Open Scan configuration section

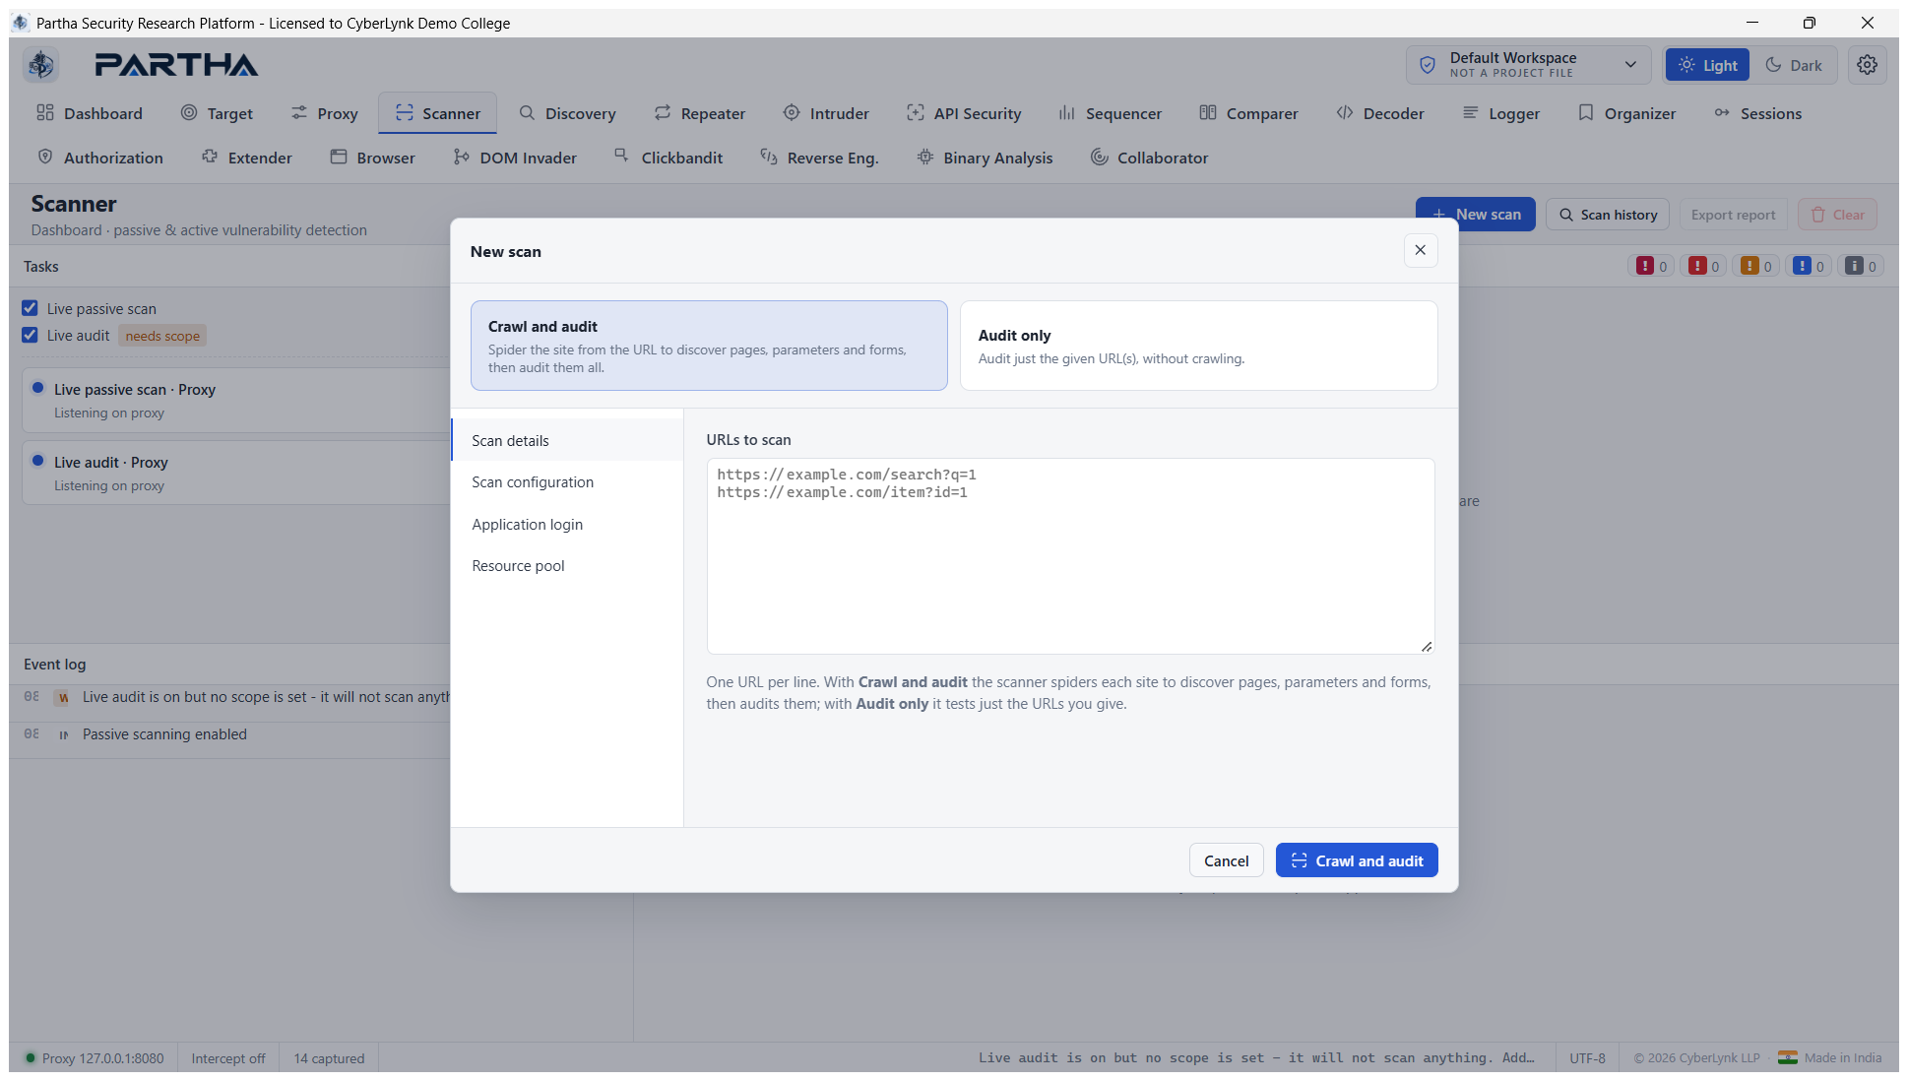pos(567,482)
